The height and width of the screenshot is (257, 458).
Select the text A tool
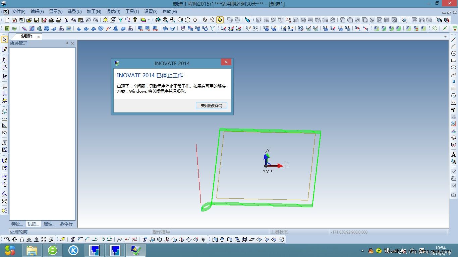point(454,155)
